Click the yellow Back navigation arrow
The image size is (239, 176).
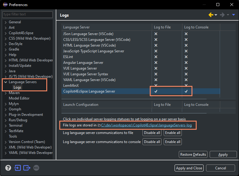coord(211,15)
